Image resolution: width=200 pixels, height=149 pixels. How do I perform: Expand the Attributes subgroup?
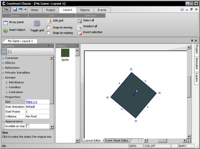(x=6, y=82)
